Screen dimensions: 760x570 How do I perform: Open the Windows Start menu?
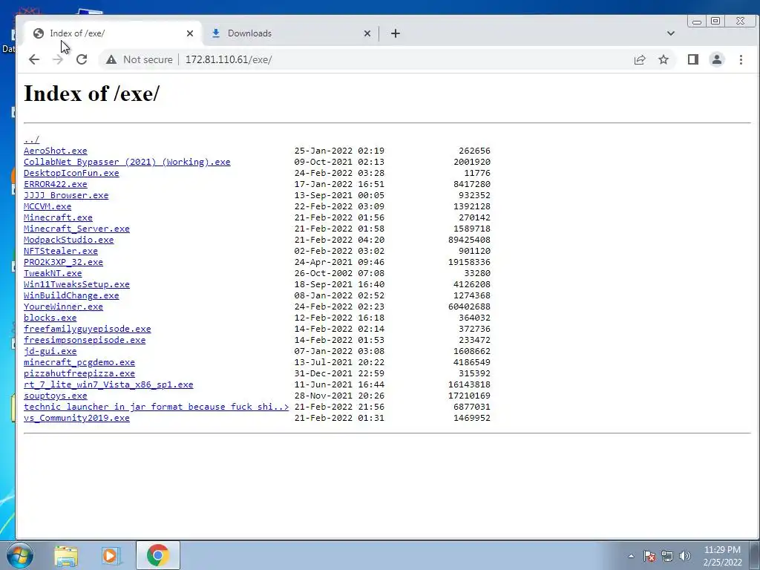(20, 555)
